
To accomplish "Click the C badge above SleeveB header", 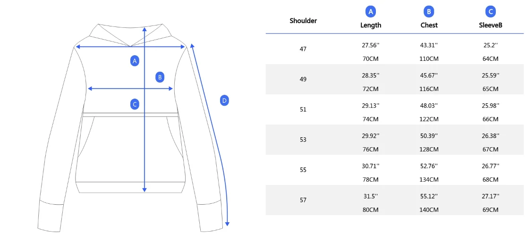I will [x=490, y=12].
